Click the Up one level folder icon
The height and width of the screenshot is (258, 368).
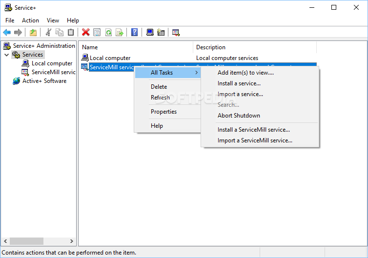point(33,32)
